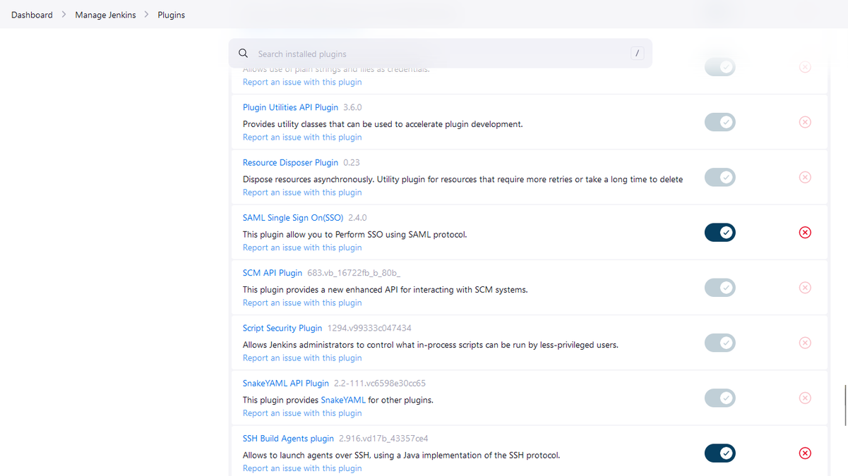Click the 'enhanced API for interacting with SCM' description
The height and width of the screenshot is (476, 848).
(x=386, y=289)
